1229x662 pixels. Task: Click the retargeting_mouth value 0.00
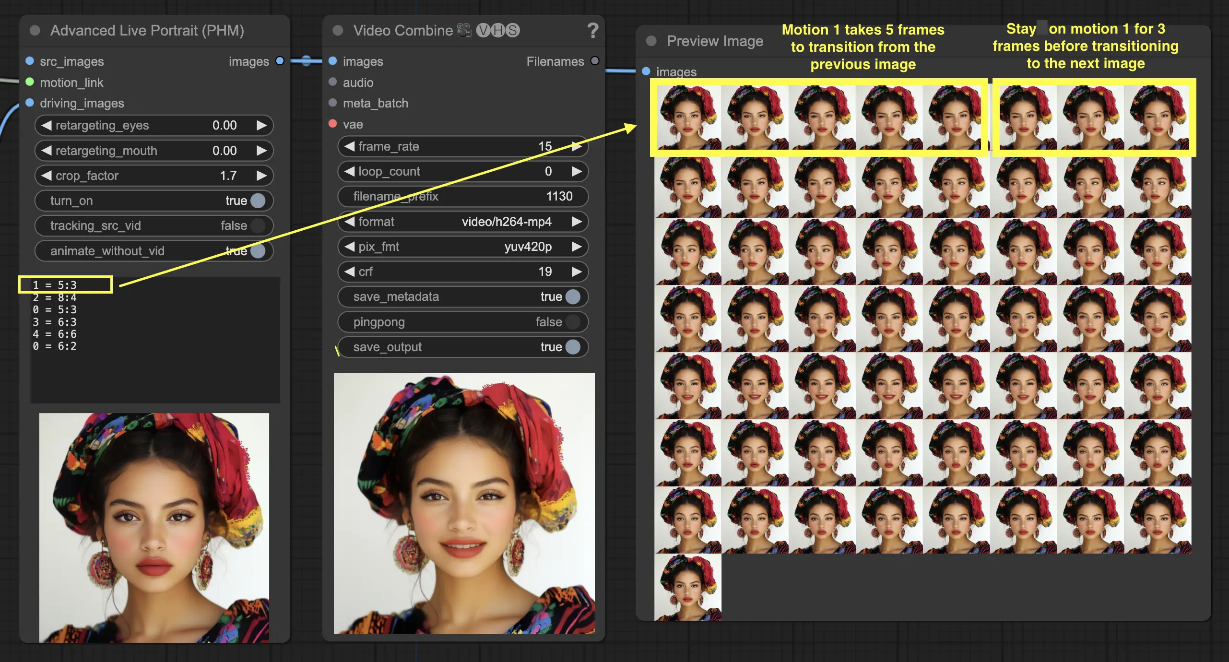pos(225,151)
